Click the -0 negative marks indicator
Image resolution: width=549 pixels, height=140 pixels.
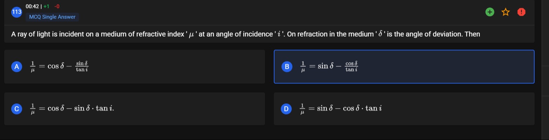(57, 7)
